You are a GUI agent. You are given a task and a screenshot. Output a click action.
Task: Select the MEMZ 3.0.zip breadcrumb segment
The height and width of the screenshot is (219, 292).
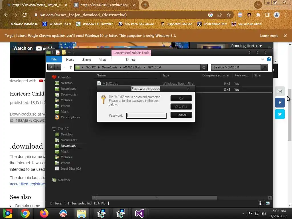click(132, 67)
